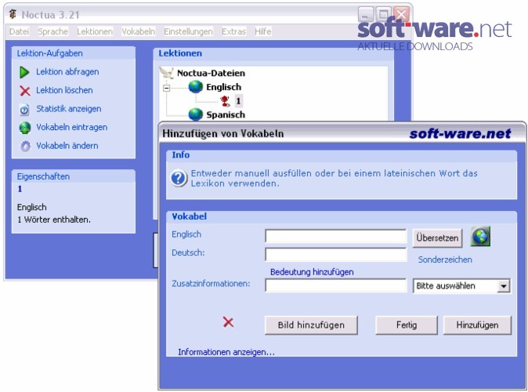Click the Eigenschaften panel header
The width and height of the screenshot is (528, 392).
click(74, 176)
